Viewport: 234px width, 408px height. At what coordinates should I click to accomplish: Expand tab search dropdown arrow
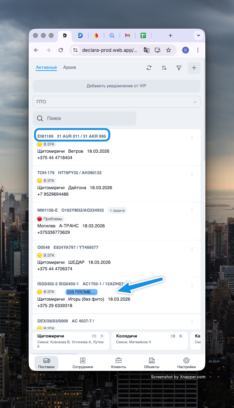tap(198, 35)
